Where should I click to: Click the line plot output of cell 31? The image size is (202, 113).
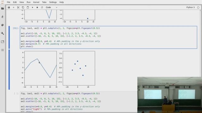40,68
